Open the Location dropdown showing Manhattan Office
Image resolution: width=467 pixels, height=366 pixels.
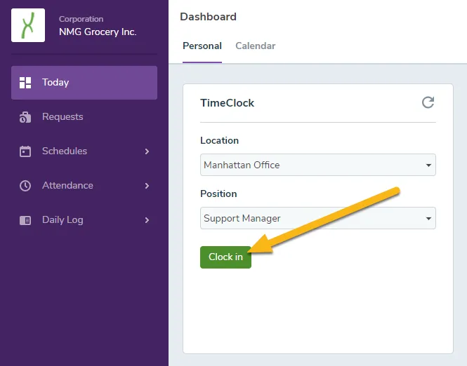tap(318, 165)
